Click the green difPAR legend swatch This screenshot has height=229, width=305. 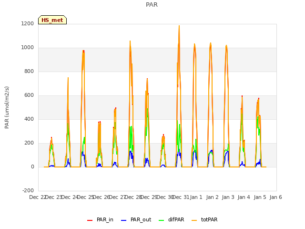pos(161,220)
